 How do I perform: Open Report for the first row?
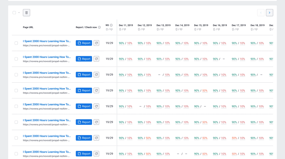84,43
